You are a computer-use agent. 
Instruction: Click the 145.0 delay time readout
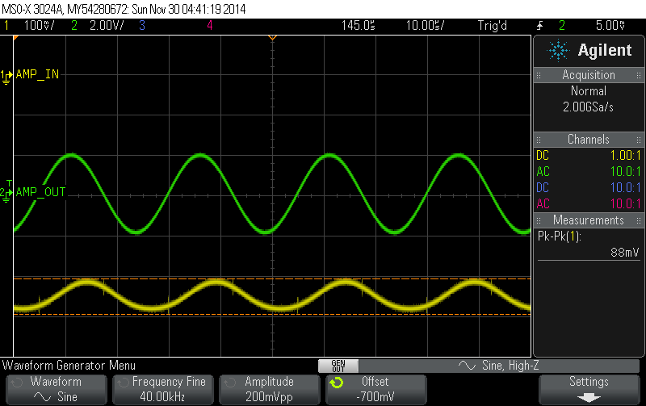click(x=358, y=26)
